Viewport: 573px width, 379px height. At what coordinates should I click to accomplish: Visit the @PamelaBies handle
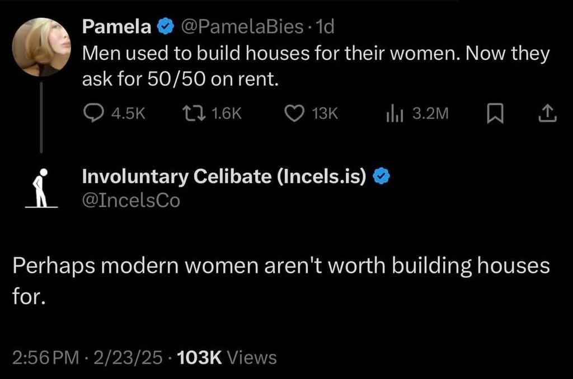point(241,26)
